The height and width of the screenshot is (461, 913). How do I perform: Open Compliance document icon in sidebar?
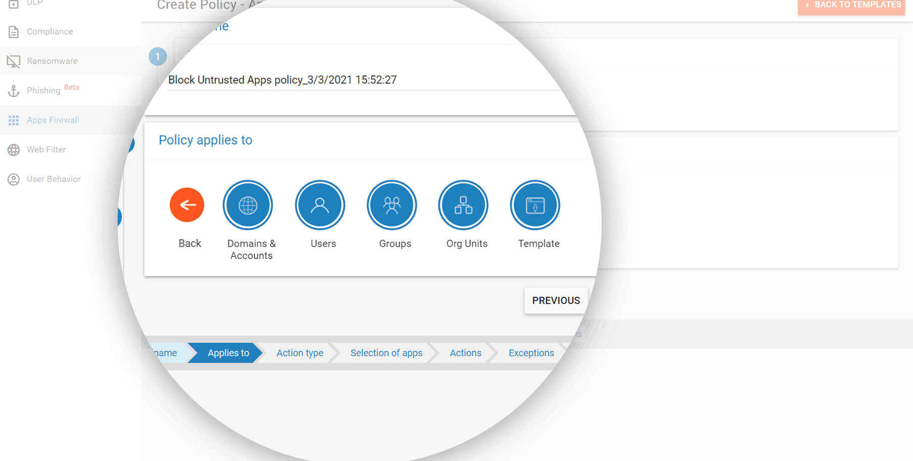click(14, 32)
